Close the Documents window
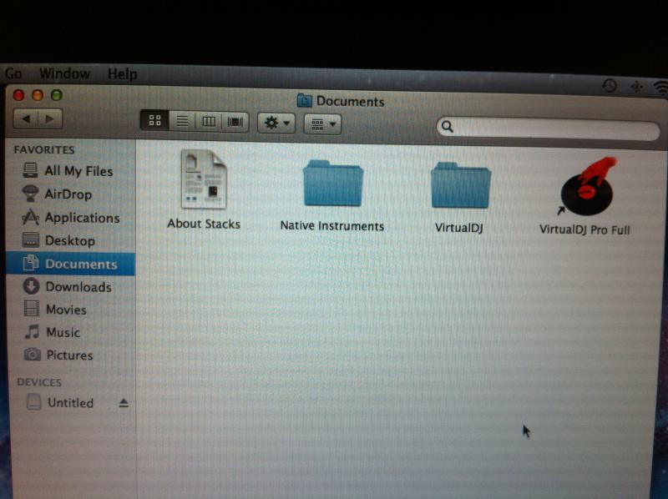 pos(18,95)
